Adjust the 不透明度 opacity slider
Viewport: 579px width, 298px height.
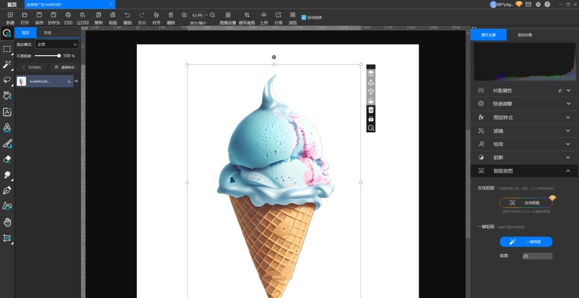coord(47,56)
